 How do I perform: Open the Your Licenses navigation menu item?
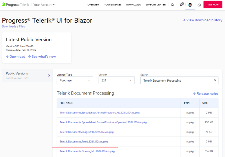click(113, 5)
